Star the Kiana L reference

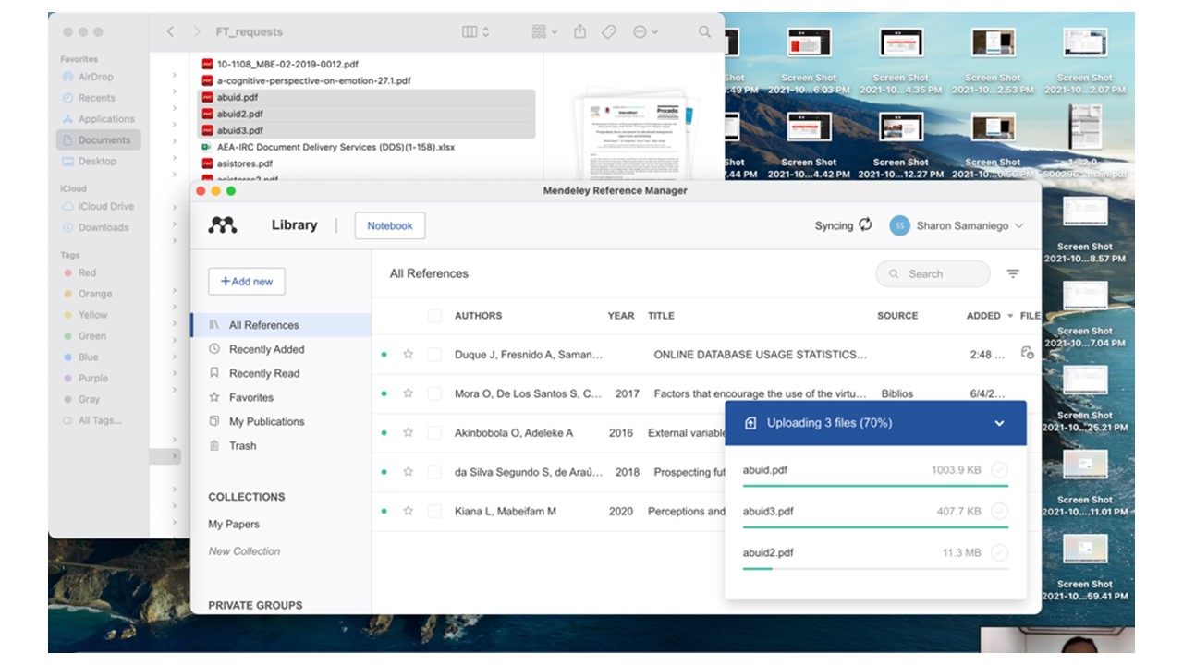click(x=408, y=511)
